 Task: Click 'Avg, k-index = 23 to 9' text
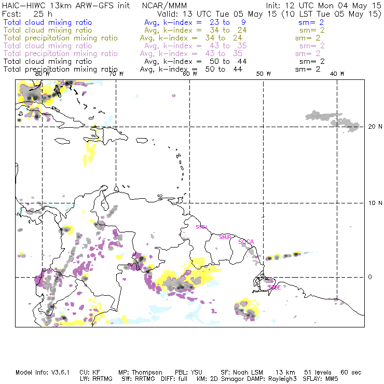point(195,22)
